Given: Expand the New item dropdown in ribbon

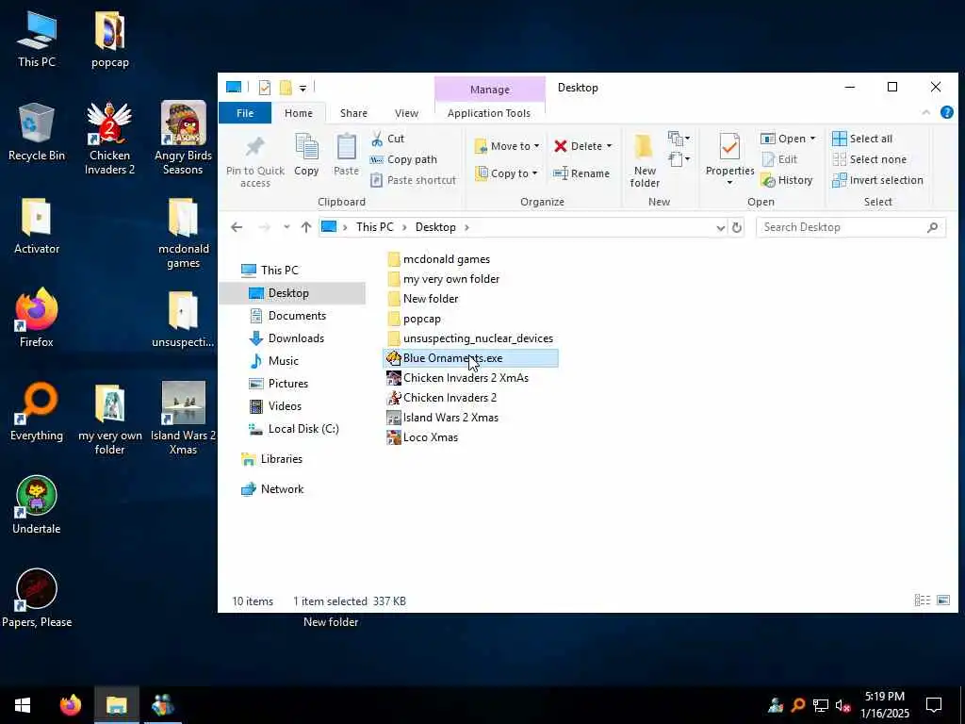Looking at the screenshot, I should [x=679, y=139].
